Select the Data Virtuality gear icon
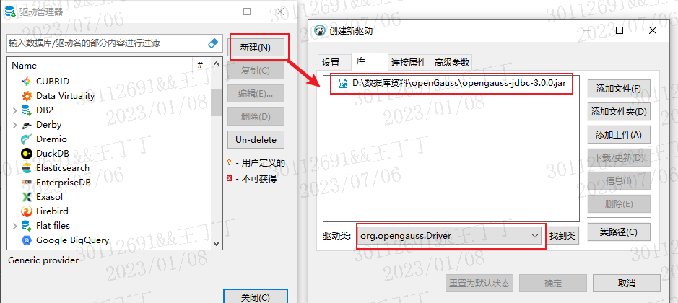 27,96
